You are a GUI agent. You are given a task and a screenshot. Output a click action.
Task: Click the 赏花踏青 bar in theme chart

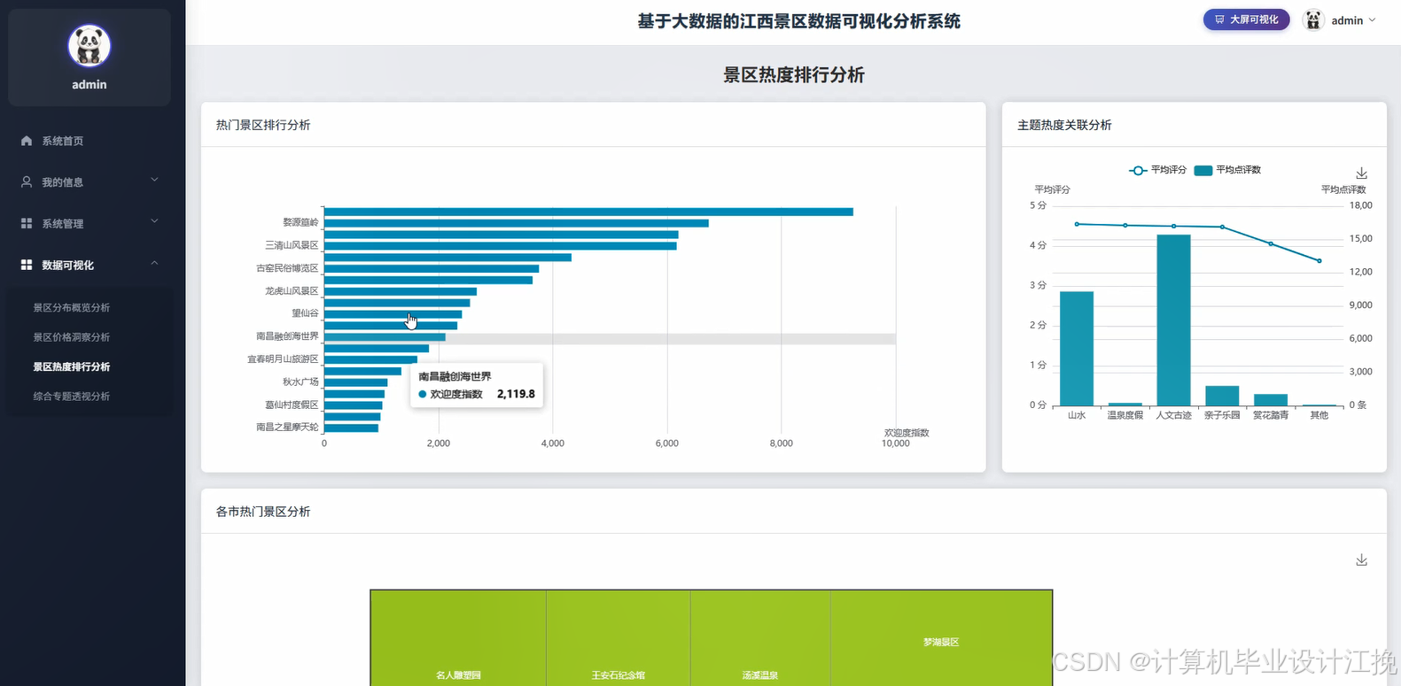1271,400
